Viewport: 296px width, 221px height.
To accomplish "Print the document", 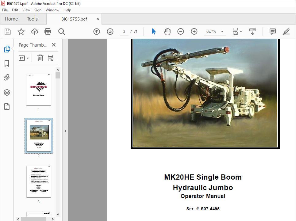I will (x=48, y=32).
